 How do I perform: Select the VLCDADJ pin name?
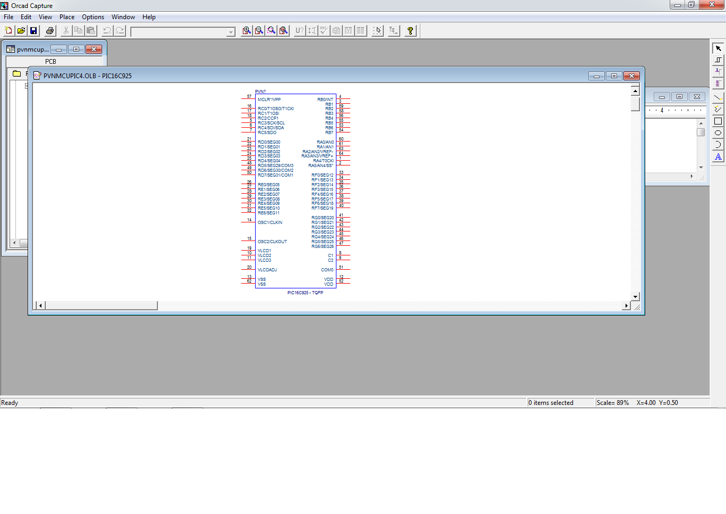pos(267,270)
